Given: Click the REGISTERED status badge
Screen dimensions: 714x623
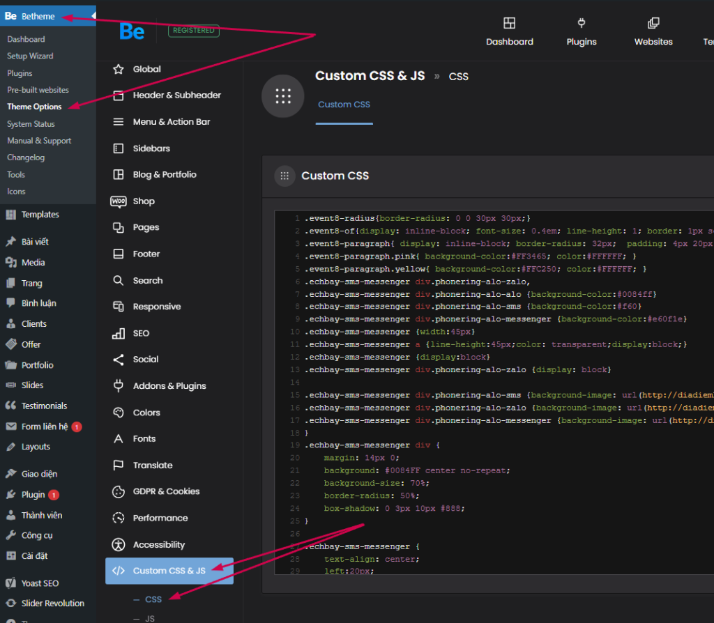Looking at the screenshot, I should click(194, 31).
